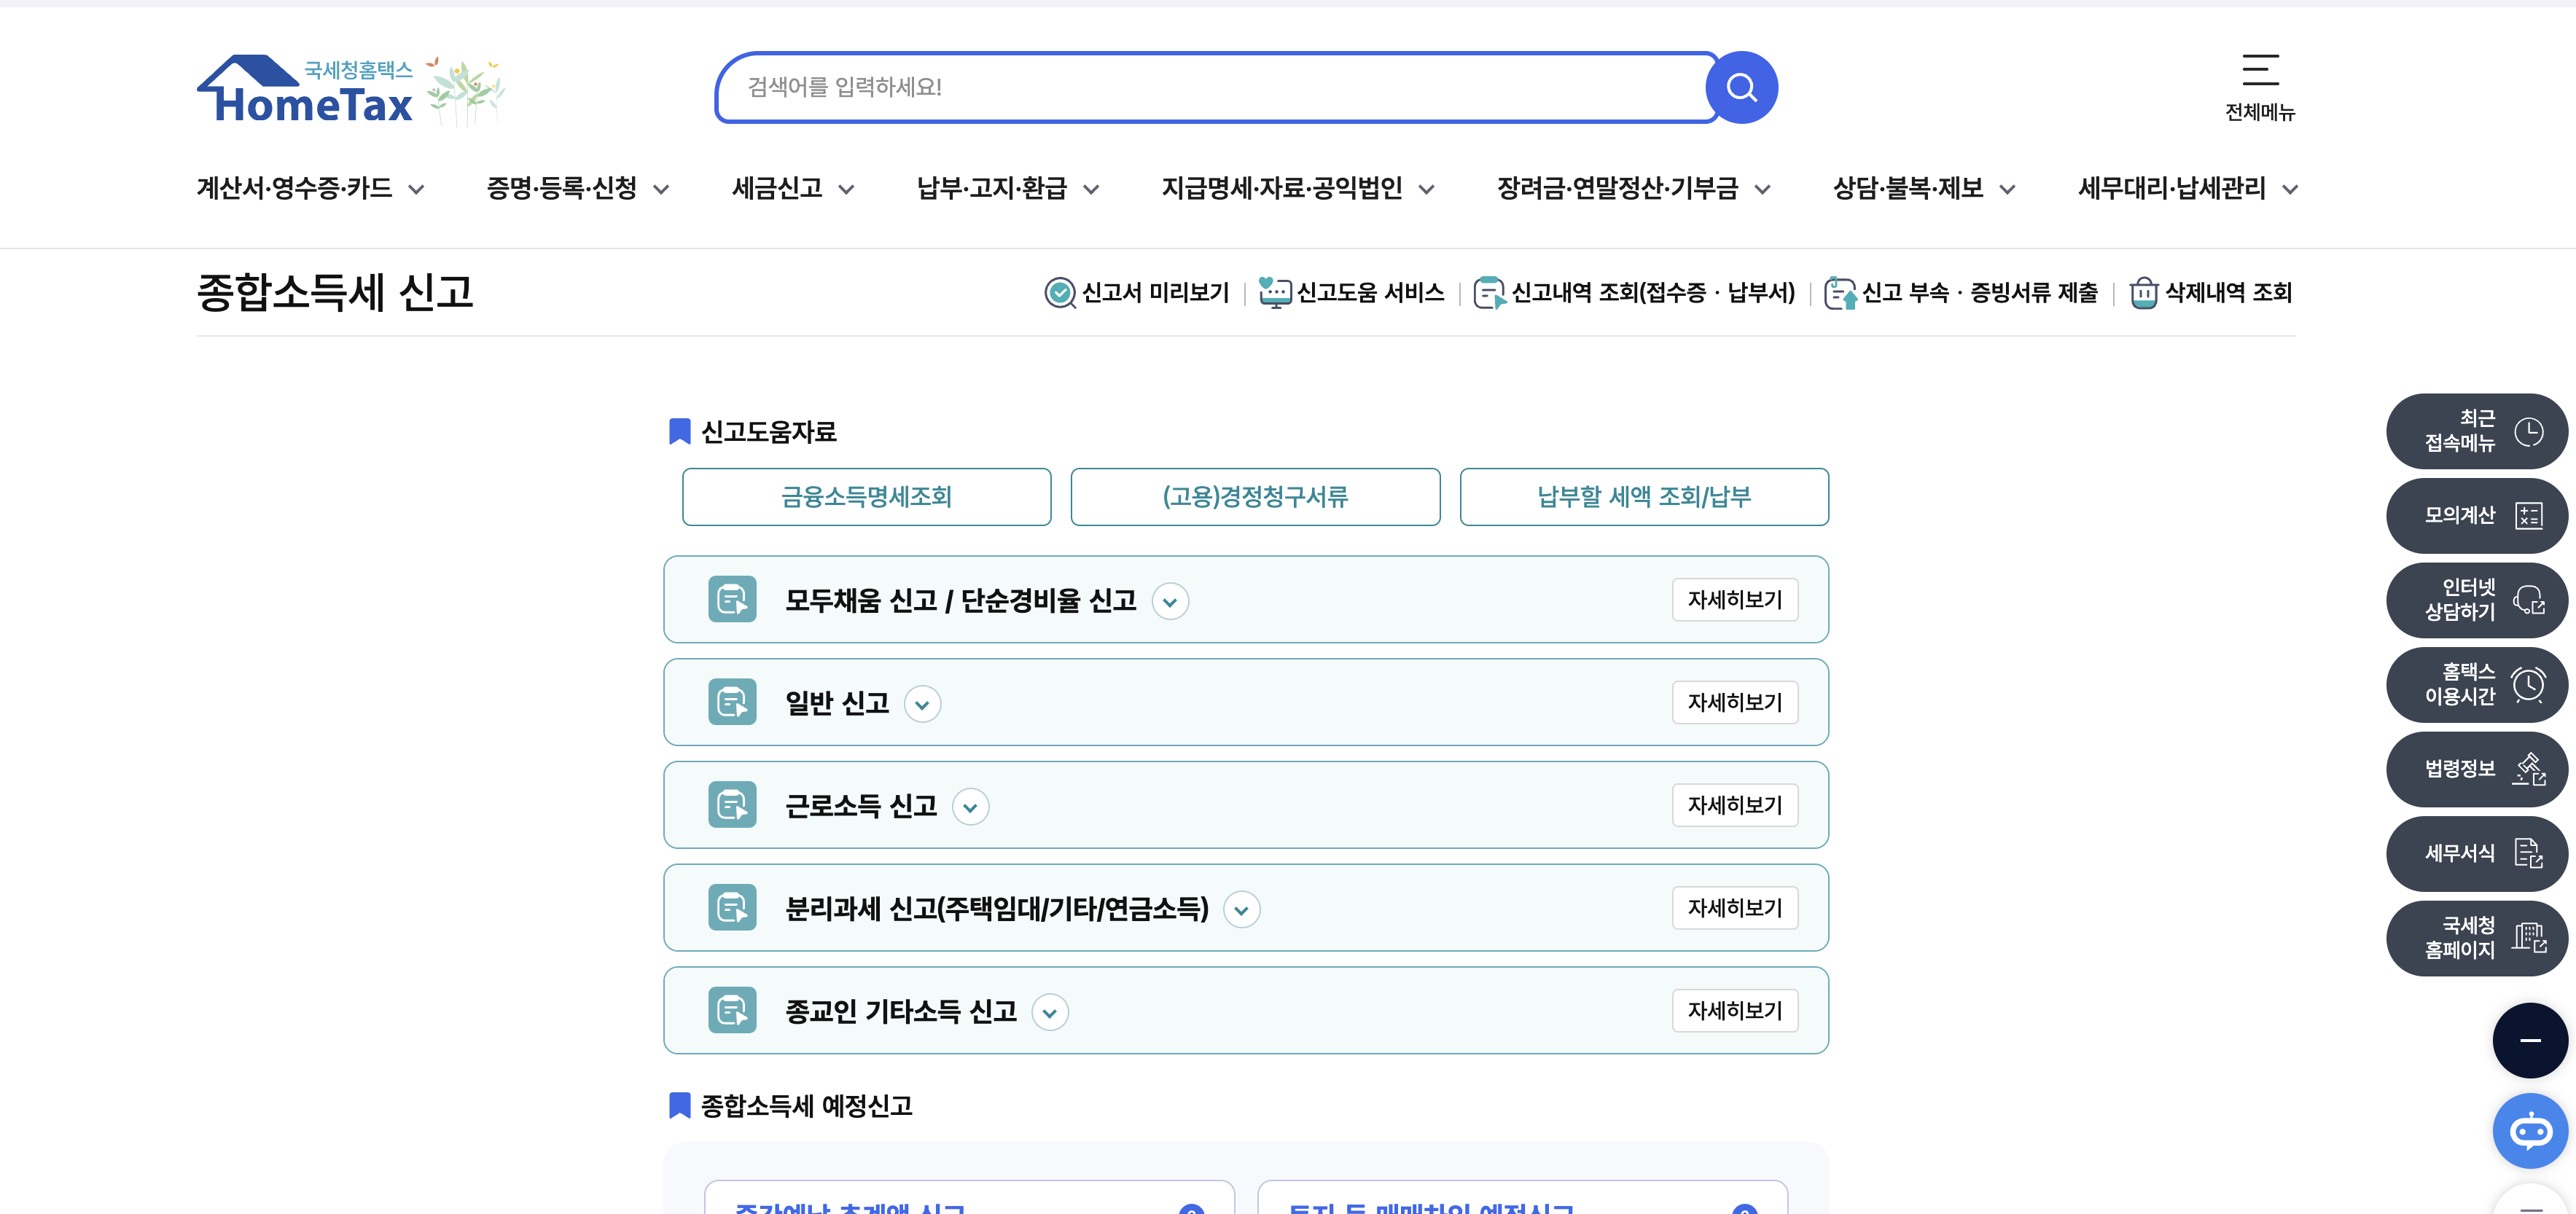This screenshot has width=2576, height=1214.
Task: Click 금융소득명세조회 button
Action: (x=866, y=497)
